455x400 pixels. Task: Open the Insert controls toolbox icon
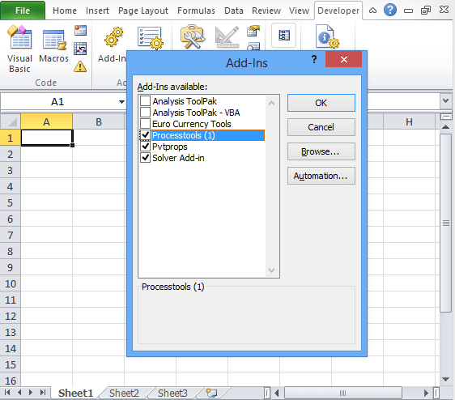point(193,37)
